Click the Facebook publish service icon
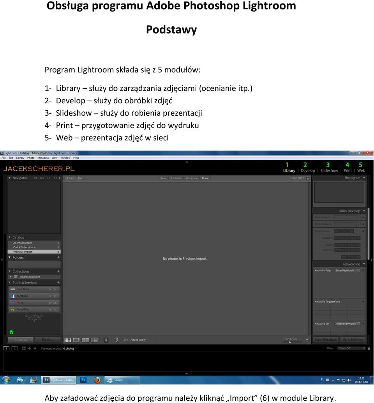374x403 pixels. coord(12,296)
